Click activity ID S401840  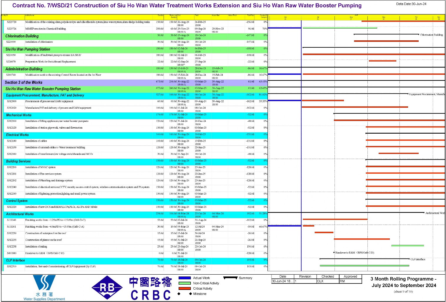(x=11, y=253)
